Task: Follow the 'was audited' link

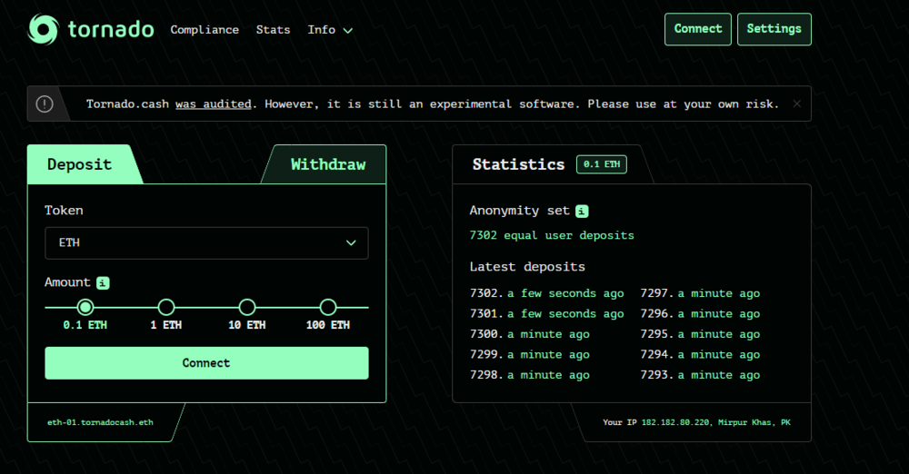Action: coord(214,104)
